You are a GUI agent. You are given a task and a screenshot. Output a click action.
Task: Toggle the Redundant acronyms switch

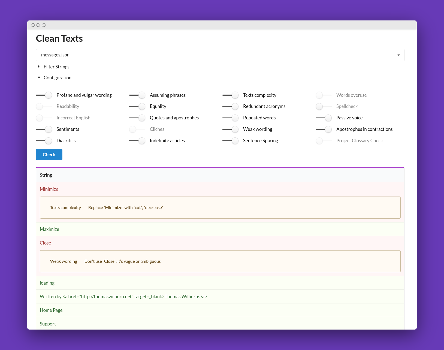pyautogui.click(x=230, y=106)
